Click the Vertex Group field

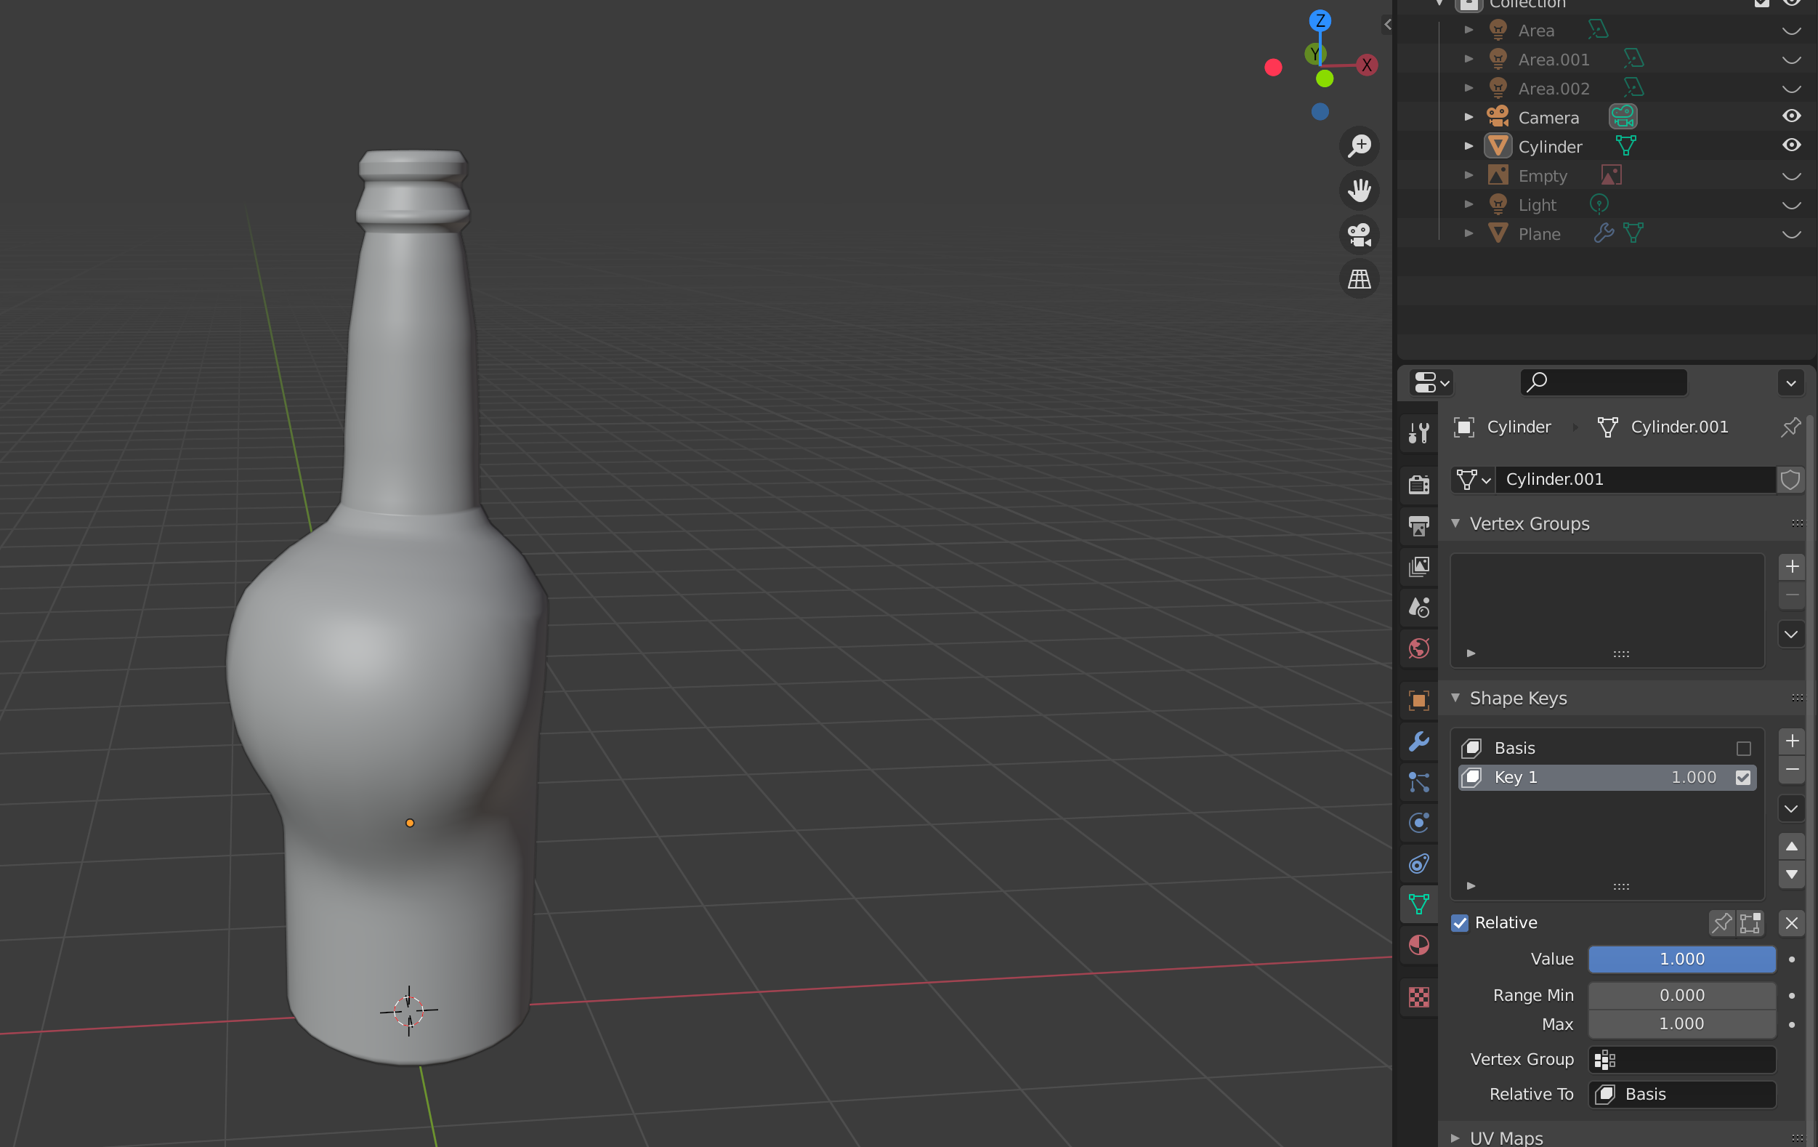1682,1059
